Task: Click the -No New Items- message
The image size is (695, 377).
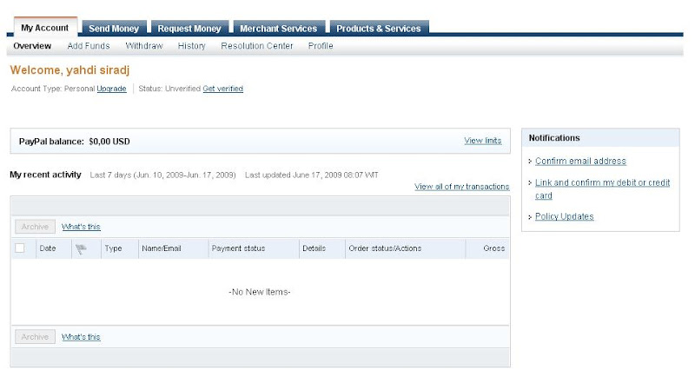Action: (259, 292)
